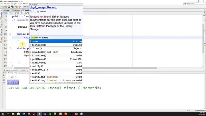Open the File menu
This screenshot has height=116, width=206.
(x=2, y=4)
